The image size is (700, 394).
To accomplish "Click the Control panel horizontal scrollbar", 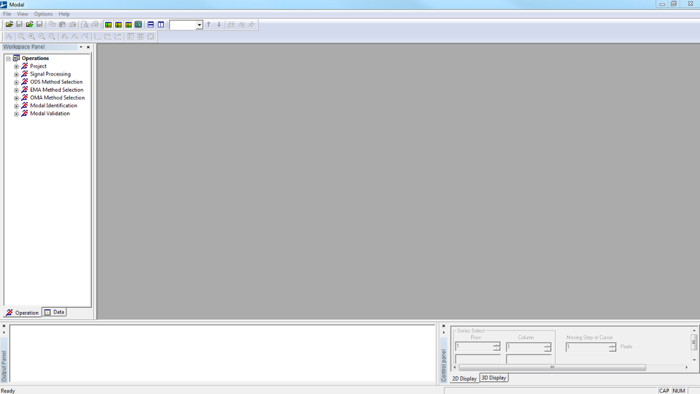I will click(552, 367).
